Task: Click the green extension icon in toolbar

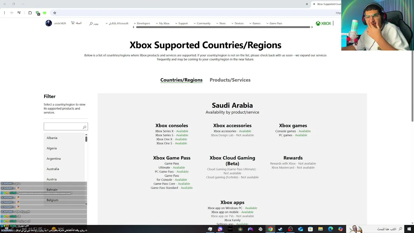Action: point(45,13)
